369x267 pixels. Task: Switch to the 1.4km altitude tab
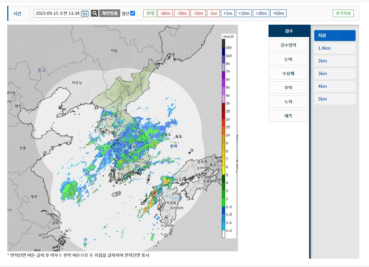coord(334,48)
